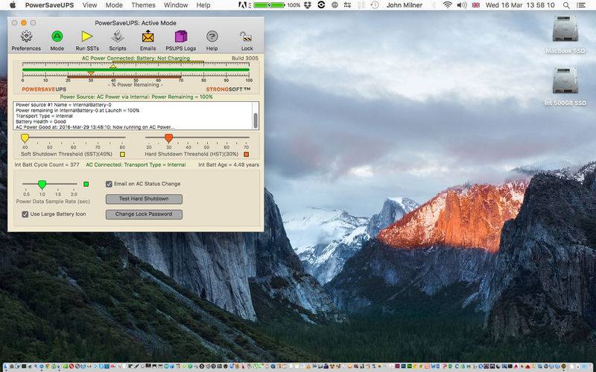The height and width of the screenshot is (372, 596).
Task: Click the log text area scrollbar
Action: pyautogui.click(x=255, y=121)
